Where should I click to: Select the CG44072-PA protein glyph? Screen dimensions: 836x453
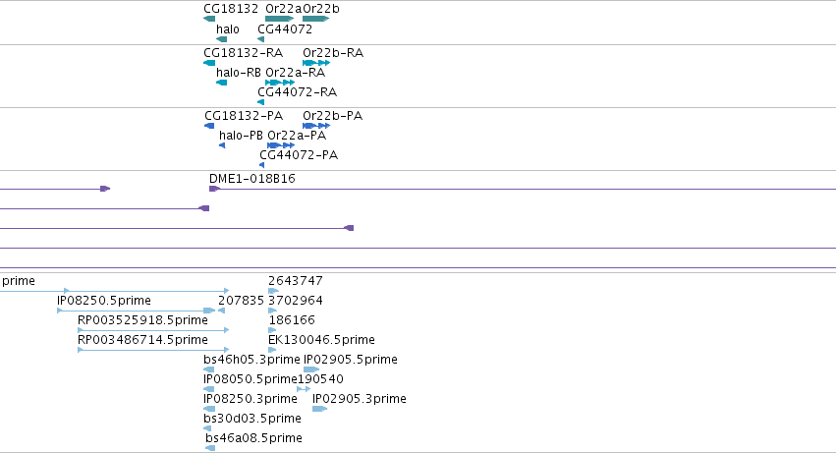(261, 165)
